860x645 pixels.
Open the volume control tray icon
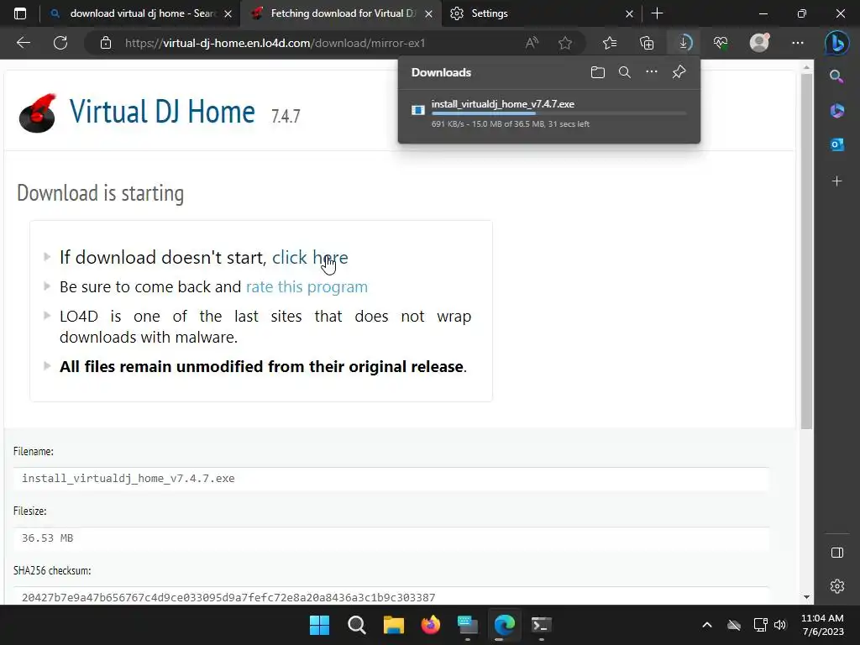[x=780, y=625]
